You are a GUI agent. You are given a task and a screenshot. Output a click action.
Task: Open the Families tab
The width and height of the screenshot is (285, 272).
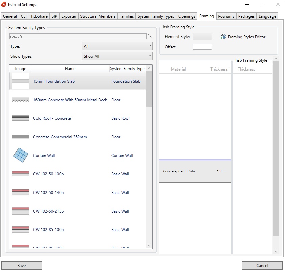click(126, 16)
